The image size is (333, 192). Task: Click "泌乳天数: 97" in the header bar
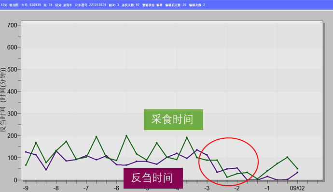tap(130, 5)
